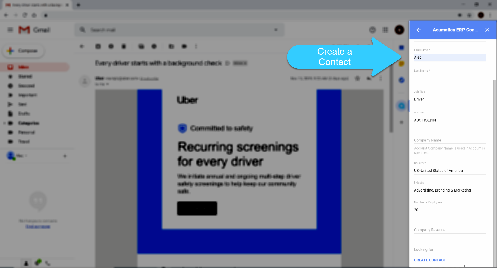Open Hangouts contacts person icon
497x268 pixels.
[x=26, y=263]
